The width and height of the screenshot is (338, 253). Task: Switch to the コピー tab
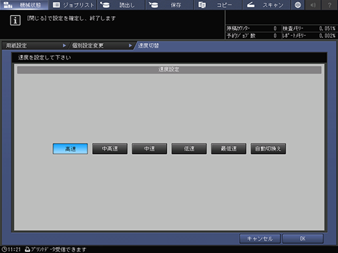click(x=218, y=5)
